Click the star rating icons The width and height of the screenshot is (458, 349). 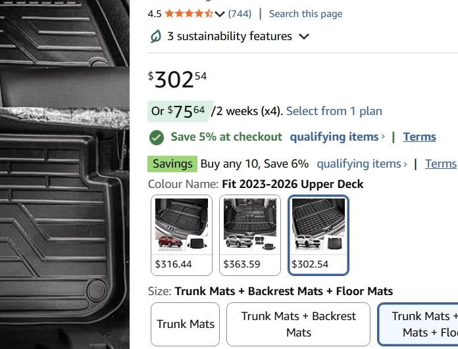[188, 14]
